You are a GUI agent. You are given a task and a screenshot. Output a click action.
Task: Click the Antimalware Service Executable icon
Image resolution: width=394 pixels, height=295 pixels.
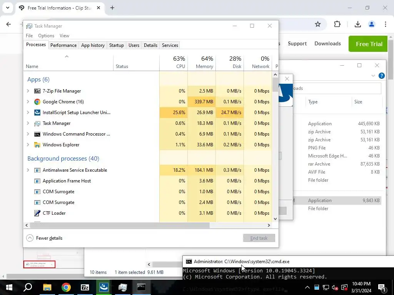(37, 170)
